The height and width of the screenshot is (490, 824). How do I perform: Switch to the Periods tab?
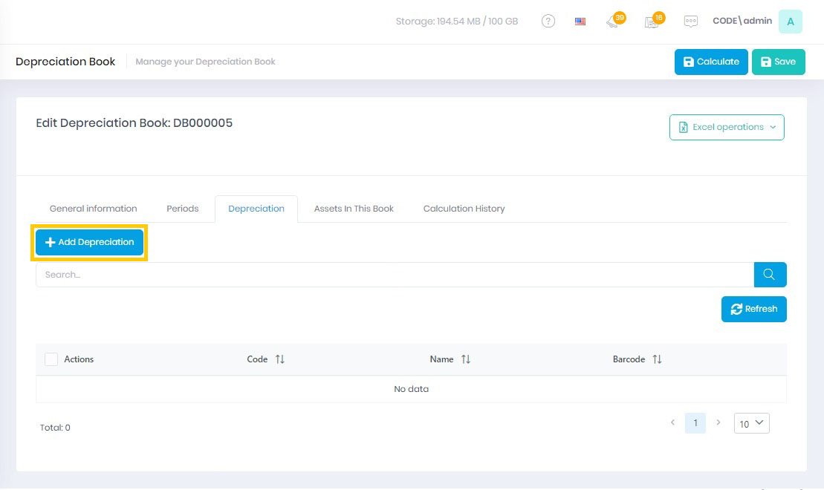coord(182,209)
